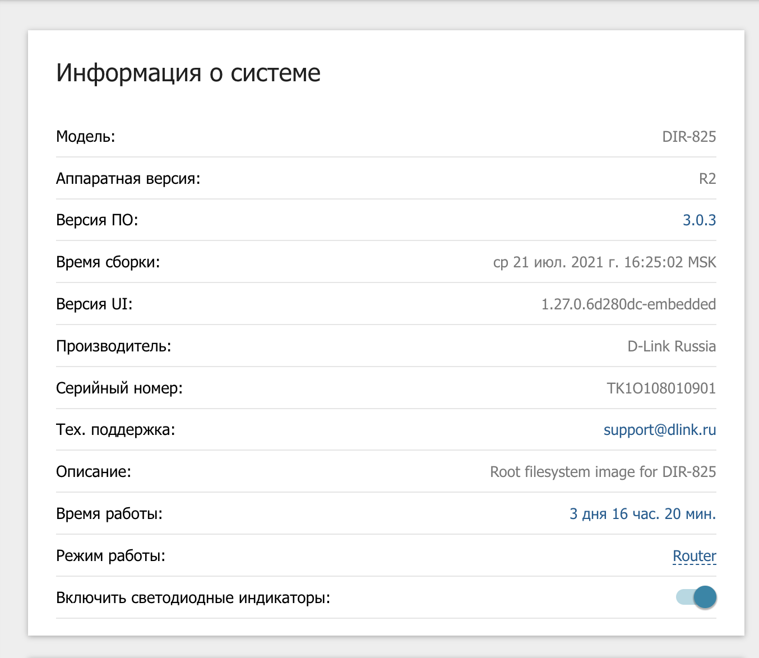The image size is (759, 658).
Task: Click the UI version 1.27.0.6d280dc-embedded text
Action: tap(628, 304)
